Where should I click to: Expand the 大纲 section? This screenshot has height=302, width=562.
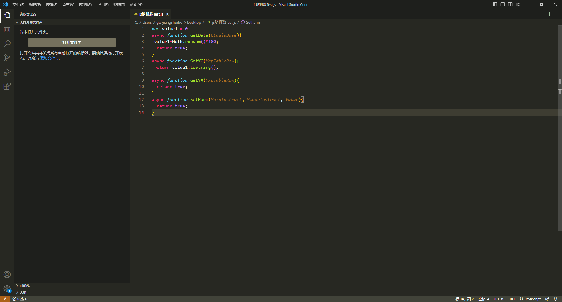[x=23, y=292]
